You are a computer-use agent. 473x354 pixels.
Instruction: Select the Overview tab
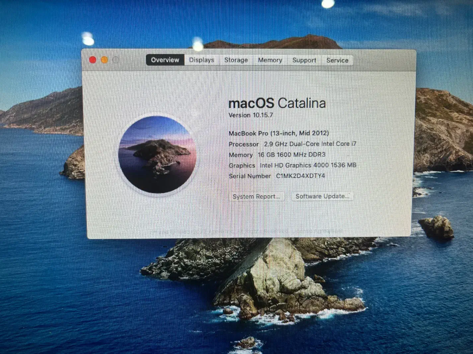pyautogui.click(x=165, y=60)
